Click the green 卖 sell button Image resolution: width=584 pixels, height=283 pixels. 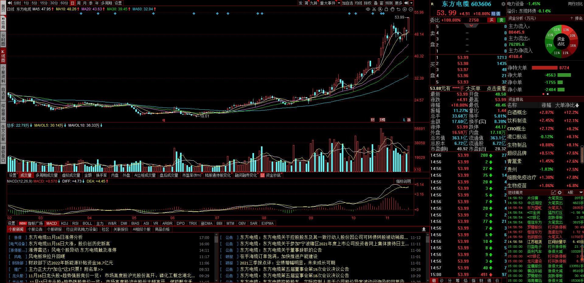502,20
